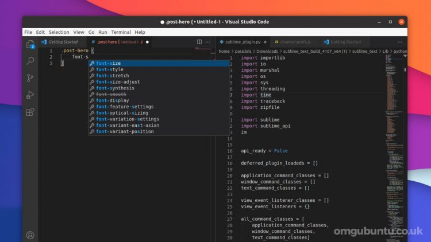Click the parallels breadcrumb segment

243,51
